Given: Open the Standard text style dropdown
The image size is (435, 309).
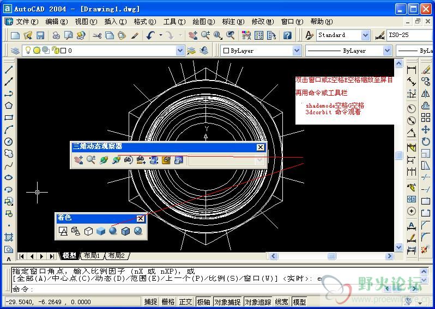Looking at the screenshot, I should point(365,35).
